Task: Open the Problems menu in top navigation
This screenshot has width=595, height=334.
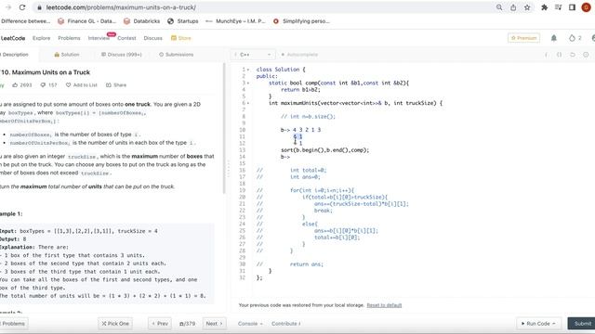Action: [69, 38]
